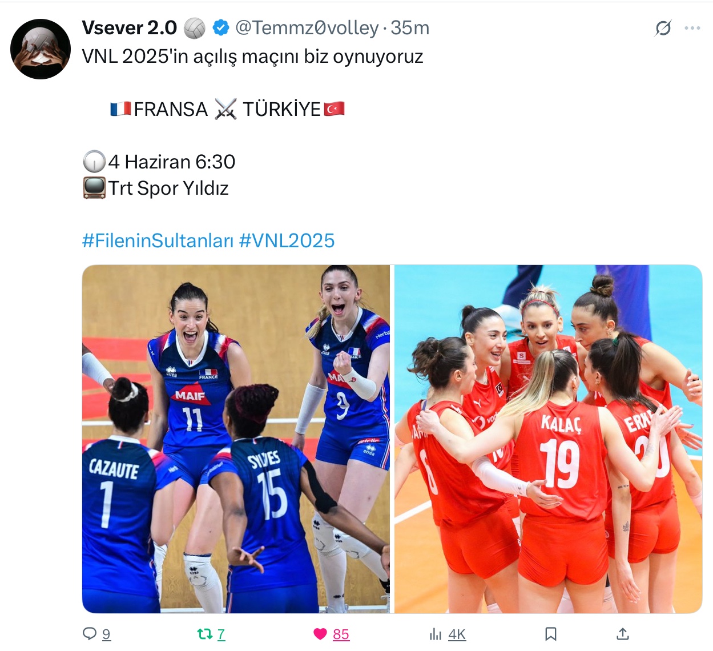
Task: Click the blue verified badge
Action: point(221,27)
